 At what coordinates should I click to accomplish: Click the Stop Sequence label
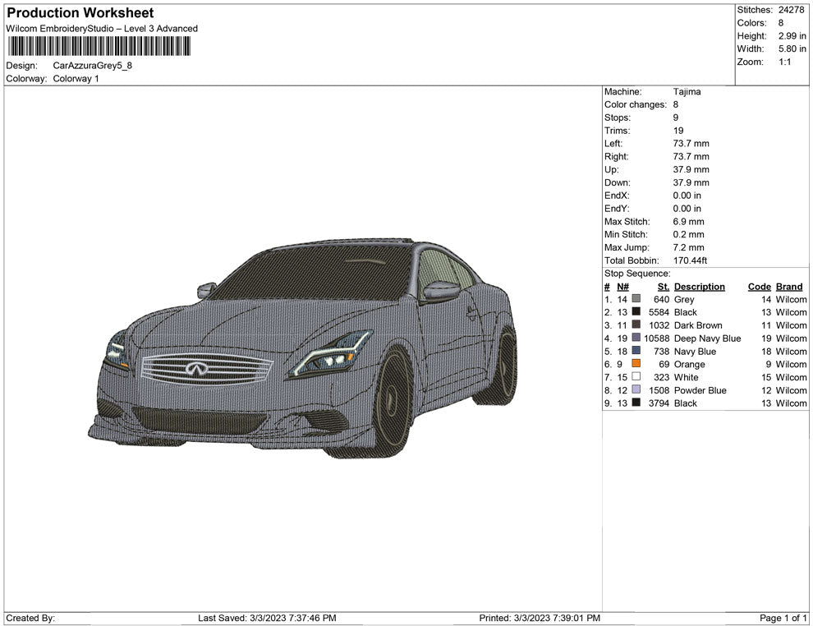(637, 274)
